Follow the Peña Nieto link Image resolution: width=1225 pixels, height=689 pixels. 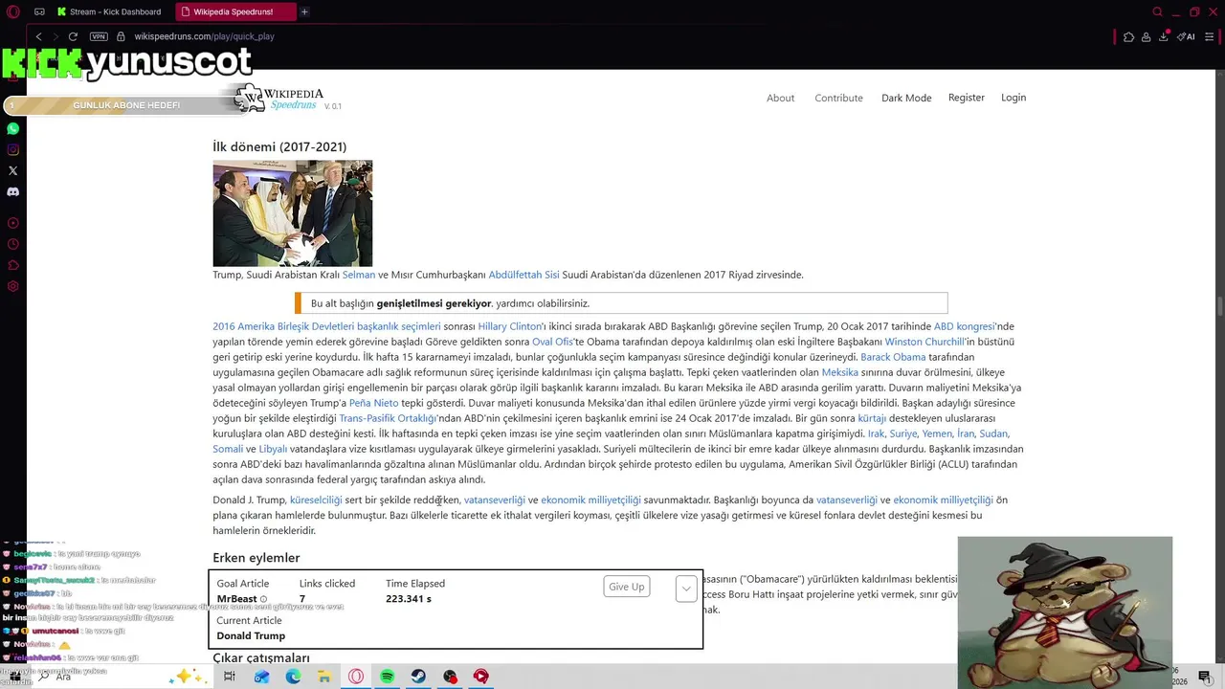373,403
